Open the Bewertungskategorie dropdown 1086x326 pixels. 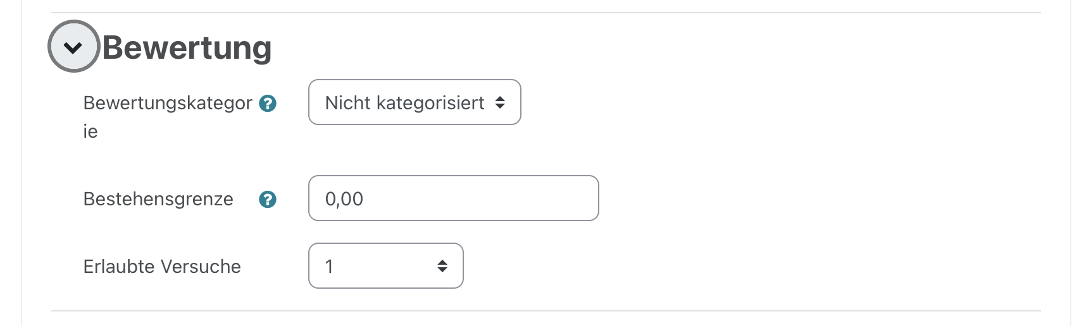coord(414,102)
